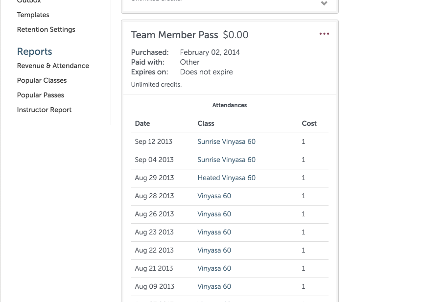Click the Aug 26 2013 date cell
The height and width of the screenshot is (302, 424).
pos(154,214)
